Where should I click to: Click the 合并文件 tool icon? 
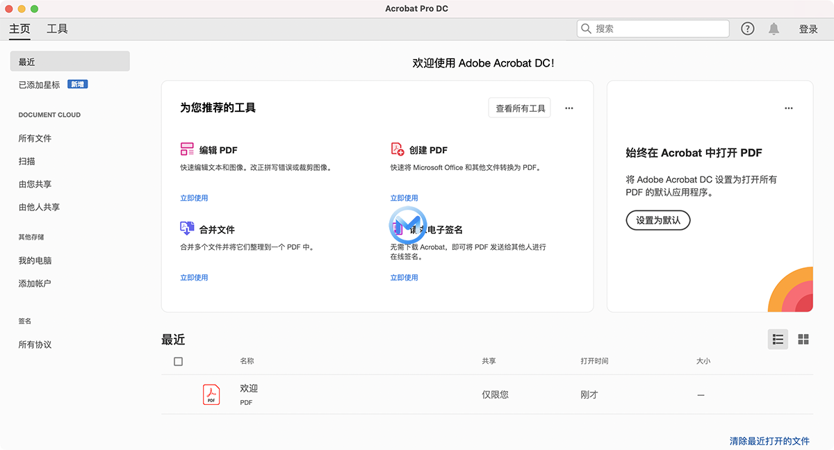(187, 228)
